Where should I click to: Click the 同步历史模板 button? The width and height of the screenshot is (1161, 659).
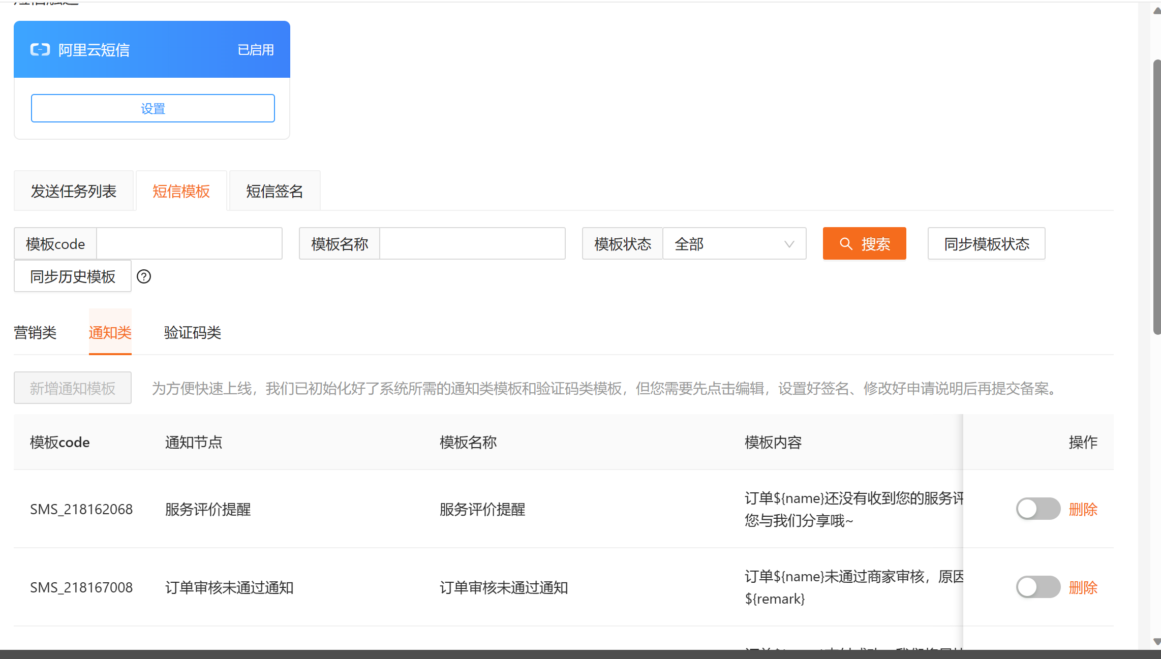73,276
